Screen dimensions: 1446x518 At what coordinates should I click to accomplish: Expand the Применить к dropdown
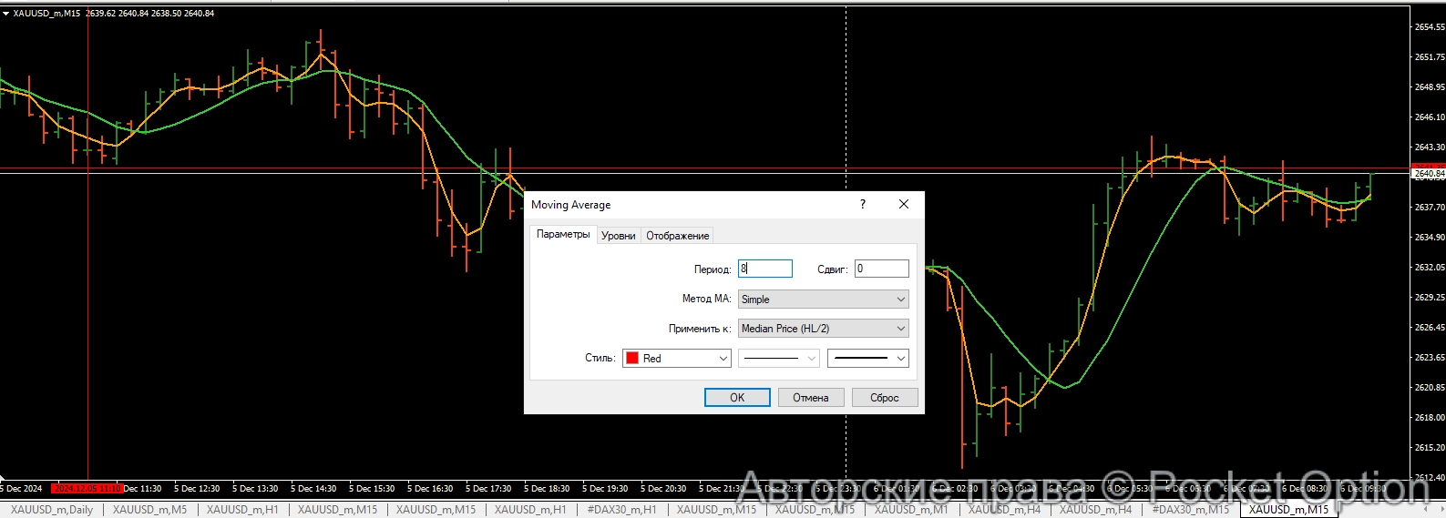click(x=823, y=329)
